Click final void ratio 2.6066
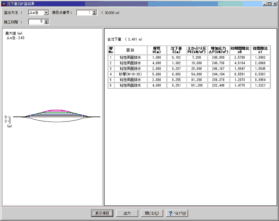Viewport: 279px width, 221px height. [260, 63]
